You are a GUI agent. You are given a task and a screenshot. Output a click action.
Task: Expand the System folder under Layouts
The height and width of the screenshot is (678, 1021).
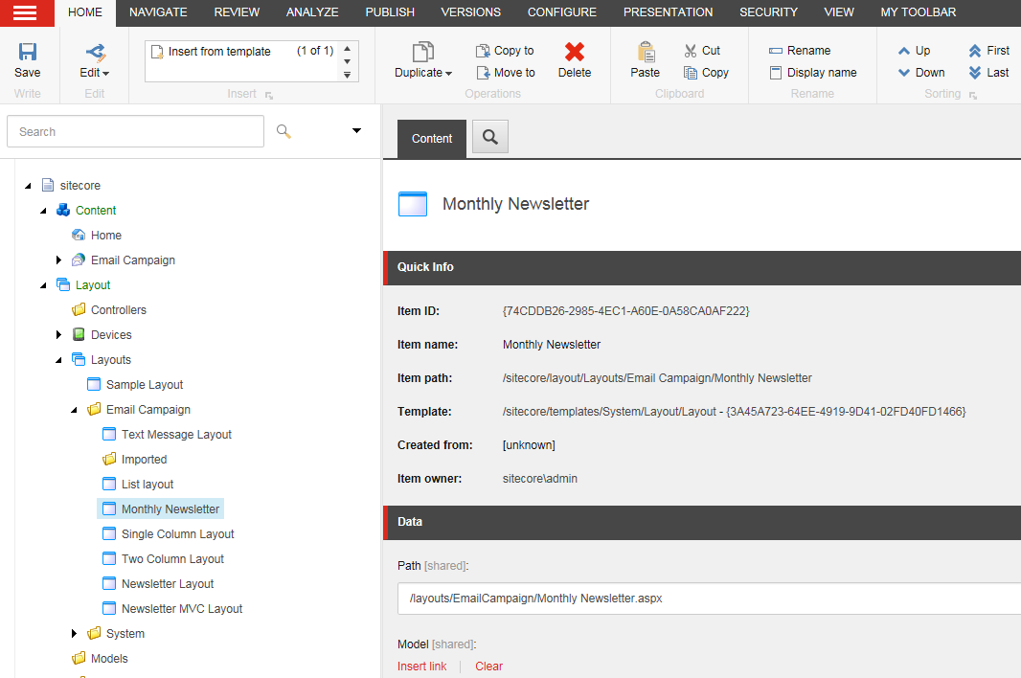[x=75, y=634]
